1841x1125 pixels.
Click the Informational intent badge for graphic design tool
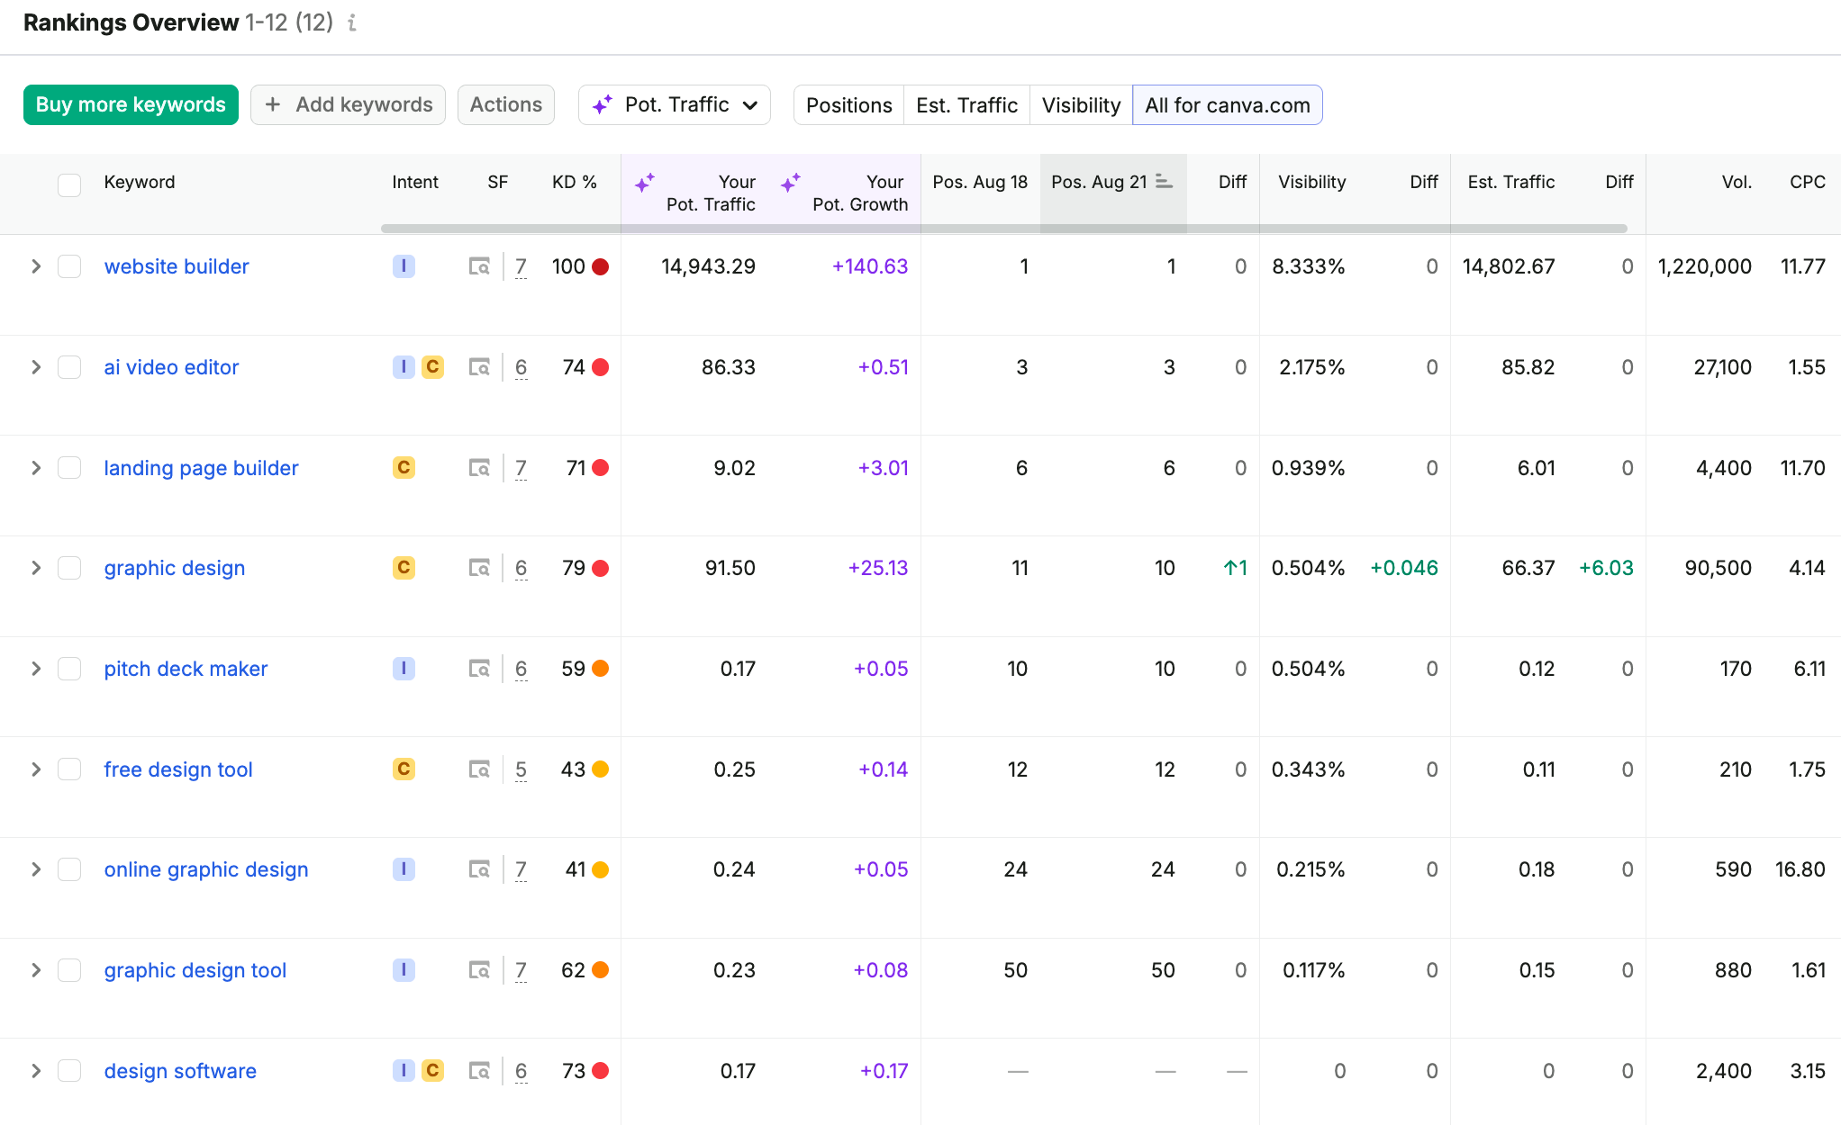pyautogui.click(x=404, y=970)
